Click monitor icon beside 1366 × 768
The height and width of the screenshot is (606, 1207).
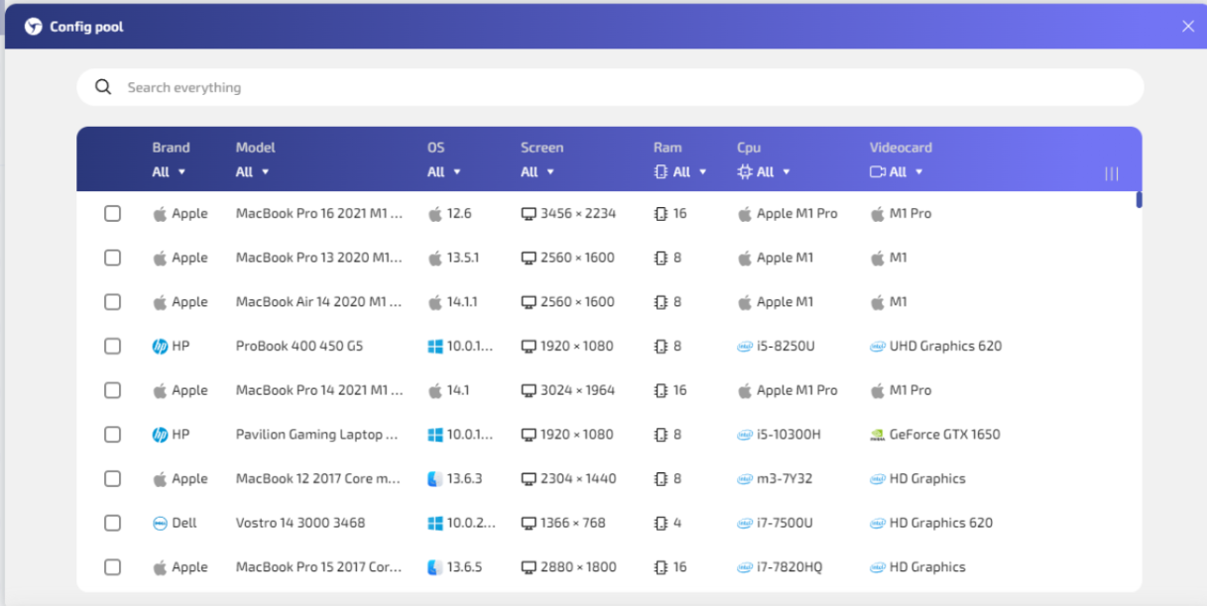tap(529, 523)
